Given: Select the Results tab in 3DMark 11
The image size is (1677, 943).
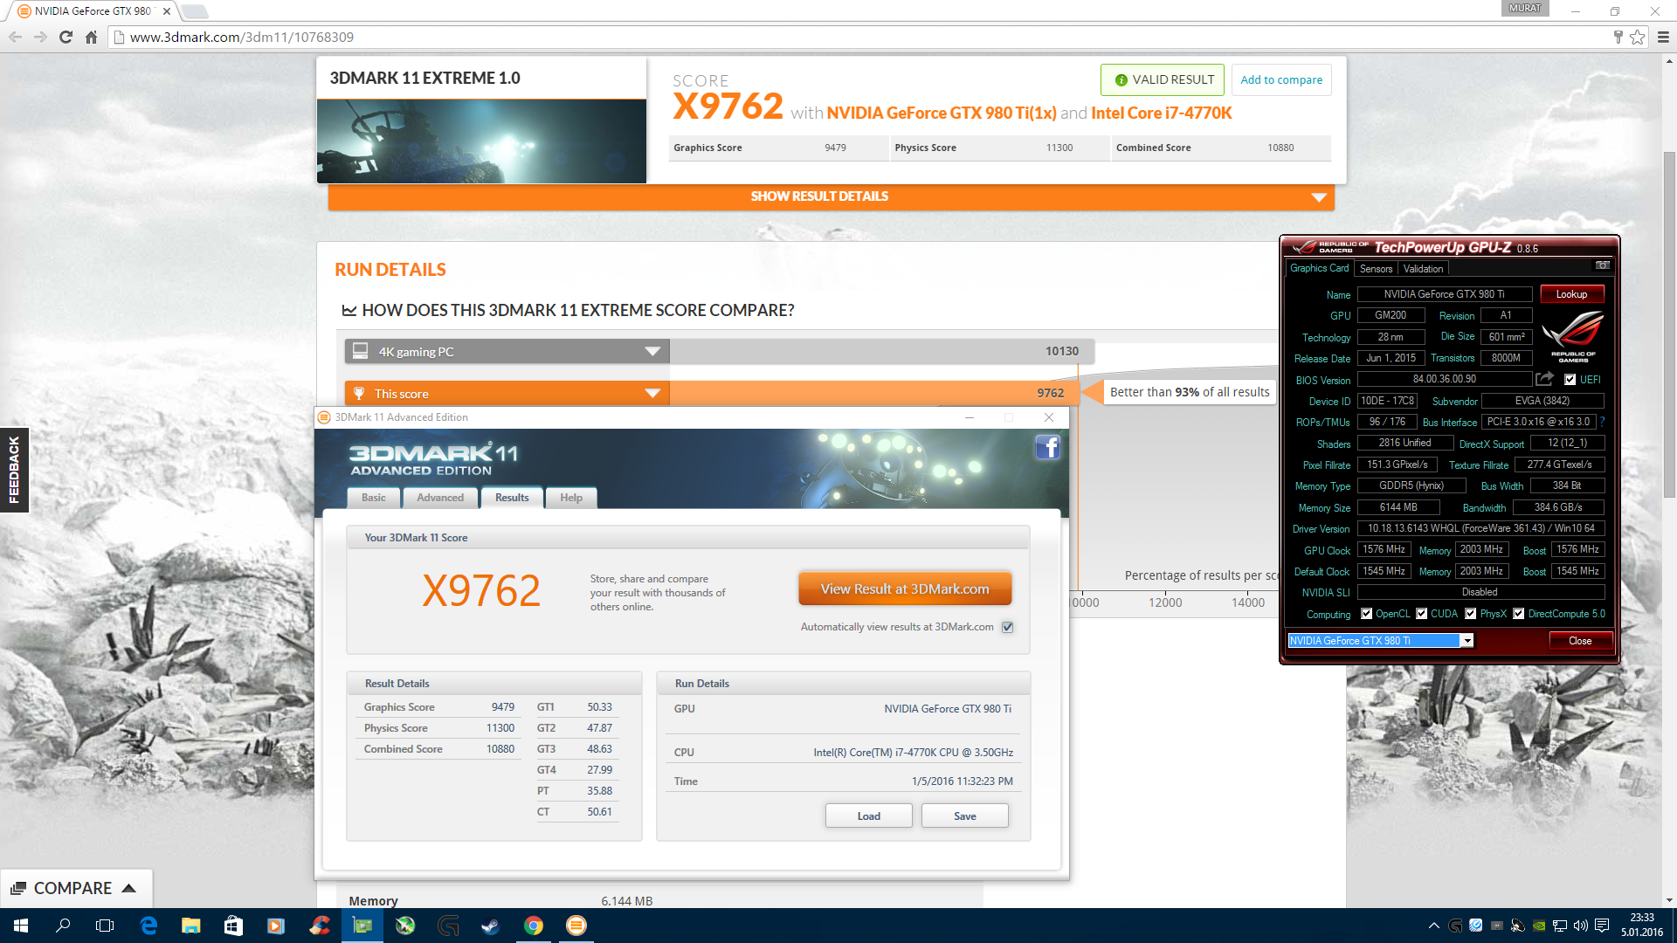Looking at the screenshot, I should pos(512,498).
